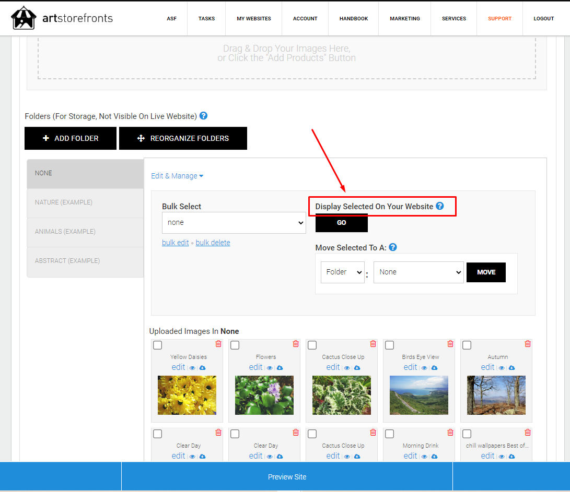Click the bulk delete link
Image resolution: width=570 pixels, height=492 pixels.
(x=213, y=243)
